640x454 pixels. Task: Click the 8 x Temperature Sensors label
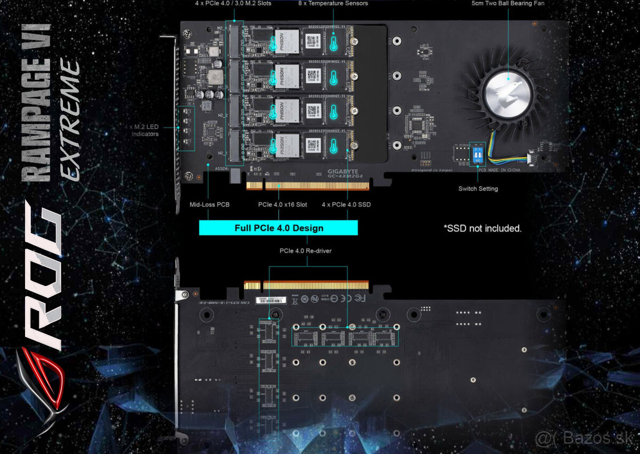click(x=333, y=3)
